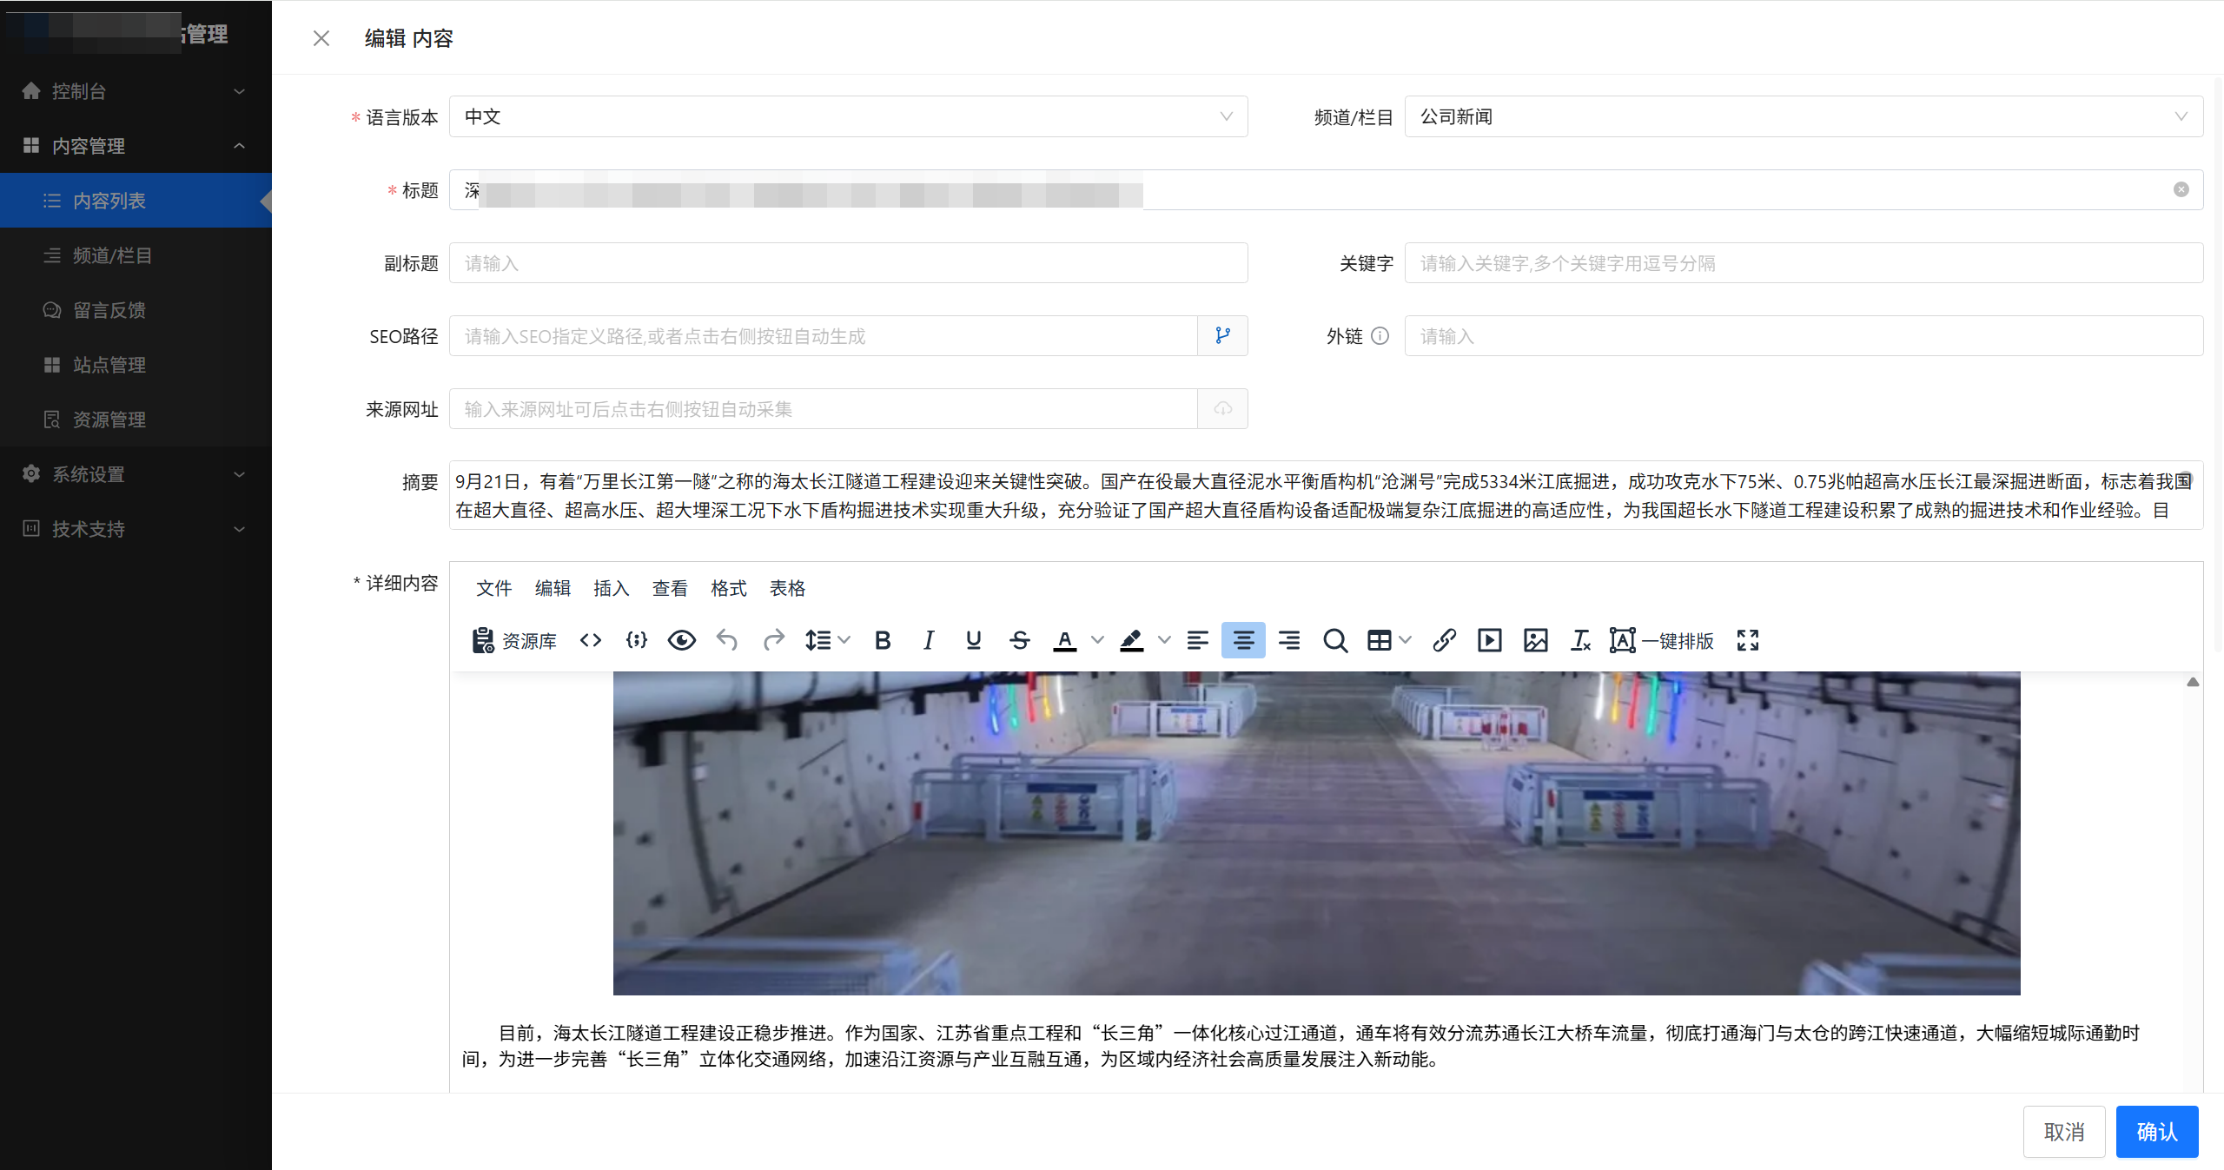This screenshot has width=2224, height=1170.
Task: Open the 语言版本 dropdown
Action: click(x=849, y=116)
